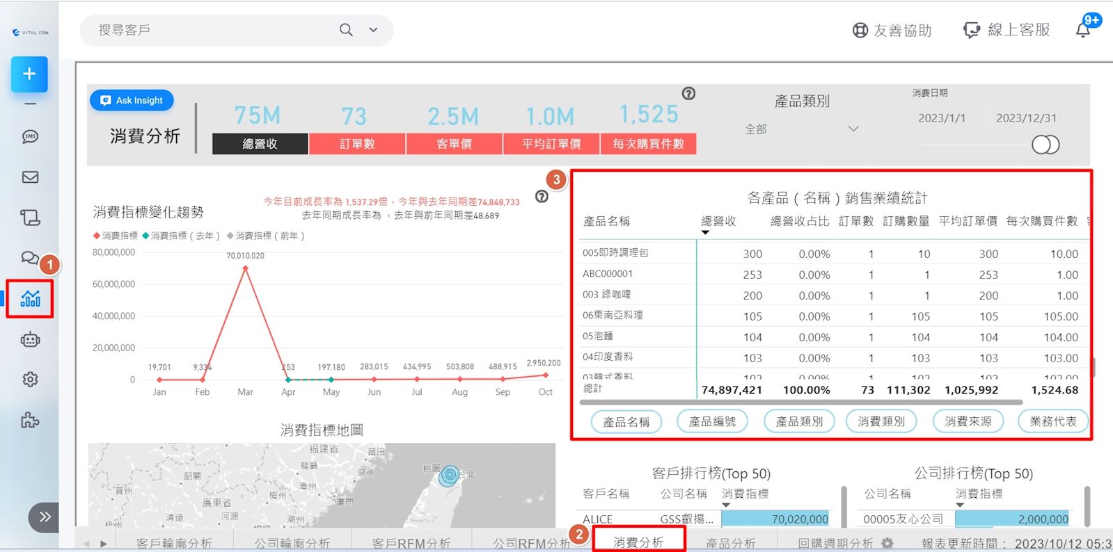Viewport: 1113px width, 552px height.
Task: Expand the search box dropdown chevron
Action: pos(373,30)
